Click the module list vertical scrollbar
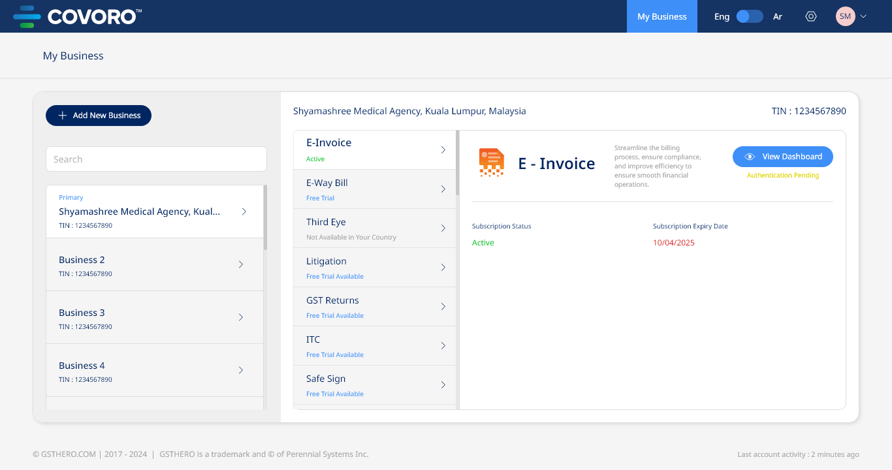892x470 pixels. (x=457, y=163)
